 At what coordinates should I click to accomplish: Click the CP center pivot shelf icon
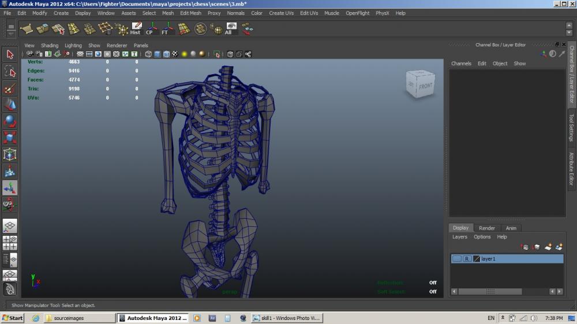coord(152,29)
